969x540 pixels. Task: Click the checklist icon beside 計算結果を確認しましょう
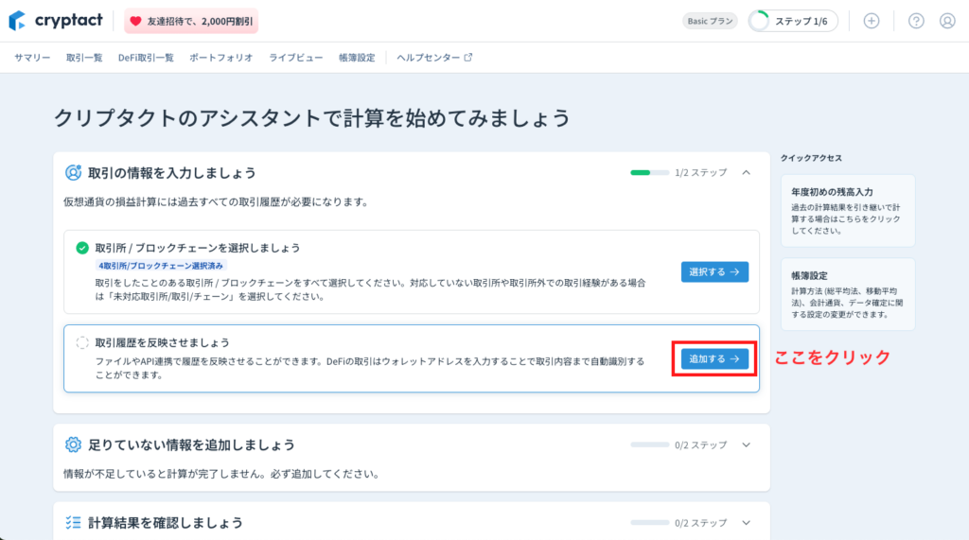pyautogui.click(x=73, y=523)
